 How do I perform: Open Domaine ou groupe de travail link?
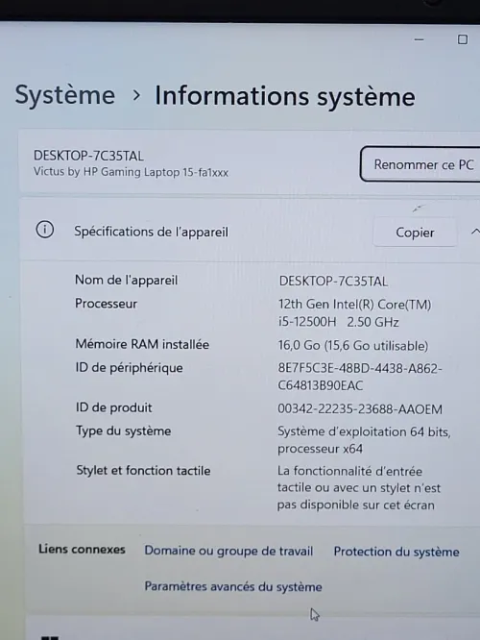(228, 551)
